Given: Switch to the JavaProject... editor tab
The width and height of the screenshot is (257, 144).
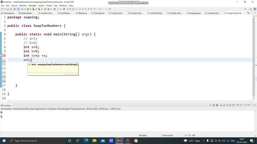Looking at the screenshot, I should pos(64,13).
